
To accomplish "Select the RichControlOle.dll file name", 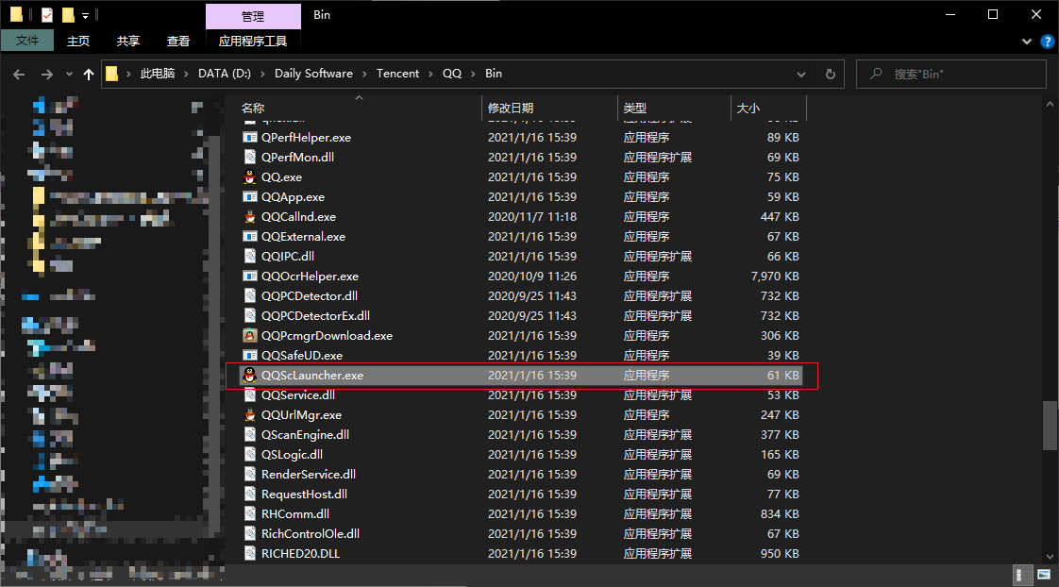I will 311,533.
